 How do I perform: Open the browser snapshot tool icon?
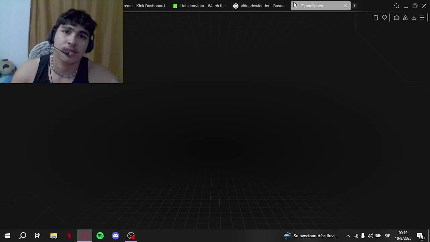376,17
